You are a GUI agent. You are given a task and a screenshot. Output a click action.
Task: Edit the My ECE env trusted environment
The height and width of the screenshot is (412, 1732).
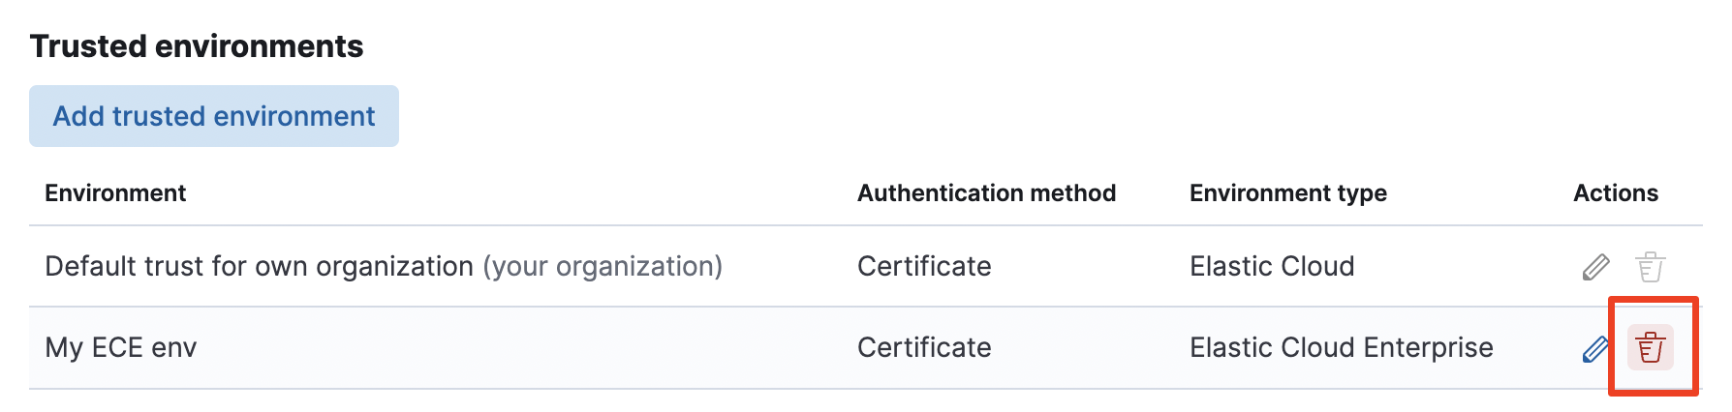[1595, 348]
